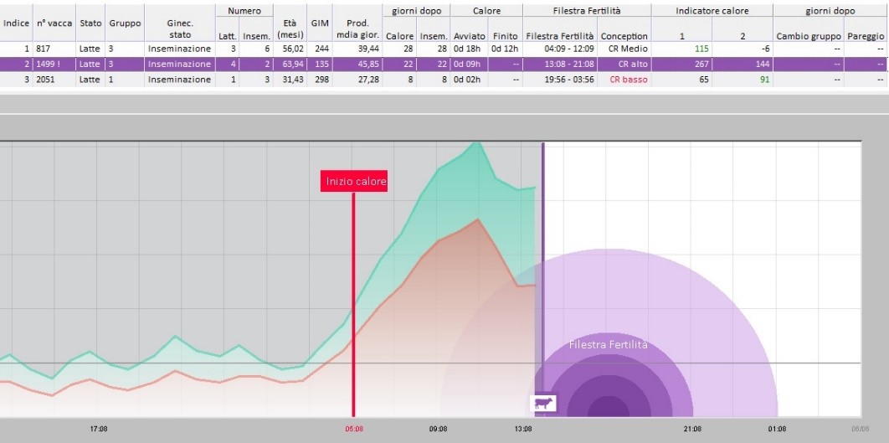Click the GIM column header
The height and width of the screenshot is (443, 889).
(320, 23)
